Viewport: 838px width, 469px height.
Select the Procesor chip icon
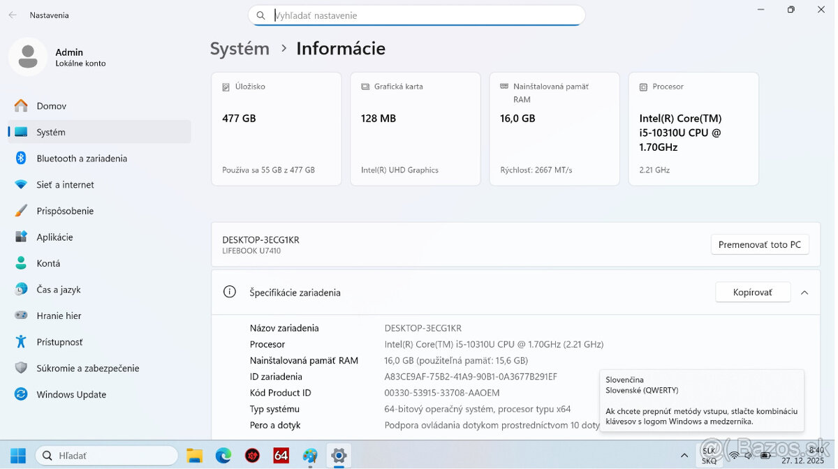click(x=642, y=87)
